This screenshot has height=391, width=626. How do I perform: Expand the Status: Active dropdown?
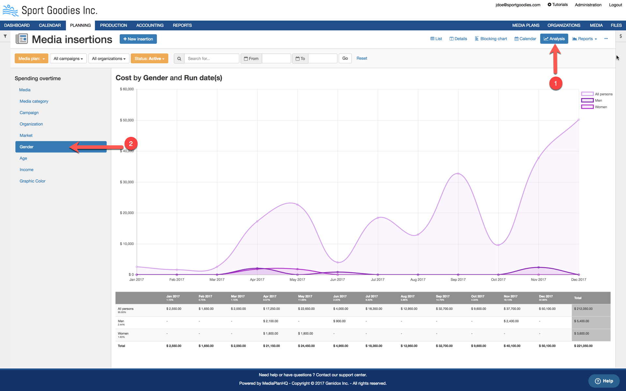(149, 59)
